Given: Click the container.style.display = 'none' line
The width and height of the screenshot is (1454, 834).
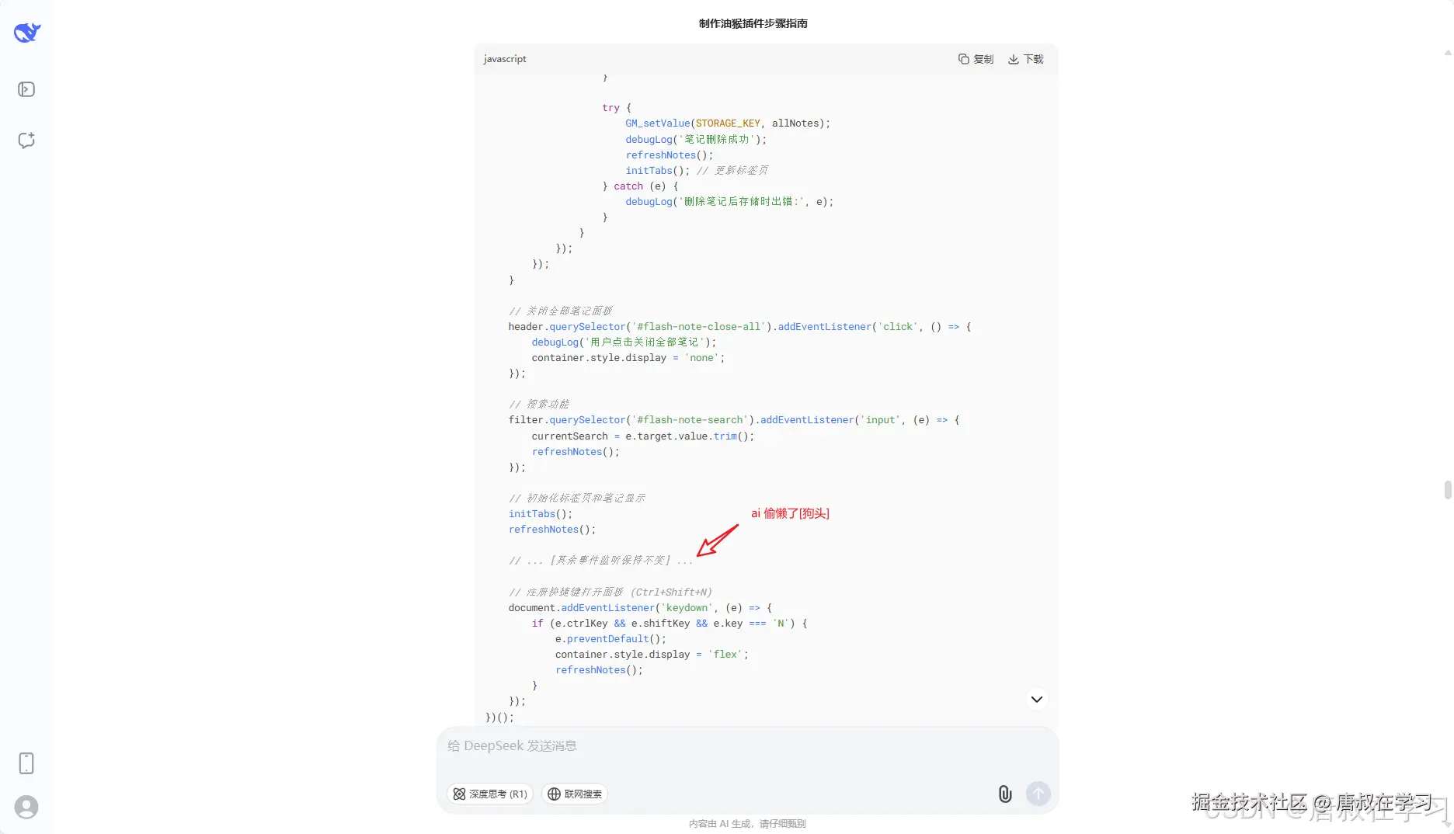Looking at the screenshot, I should pos(628,358).
